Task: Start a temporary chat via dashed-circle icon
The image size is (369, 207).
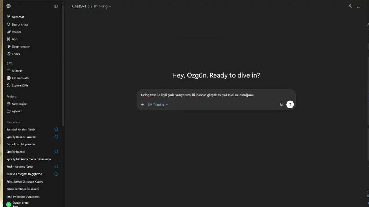Action: tap(359, 6)
